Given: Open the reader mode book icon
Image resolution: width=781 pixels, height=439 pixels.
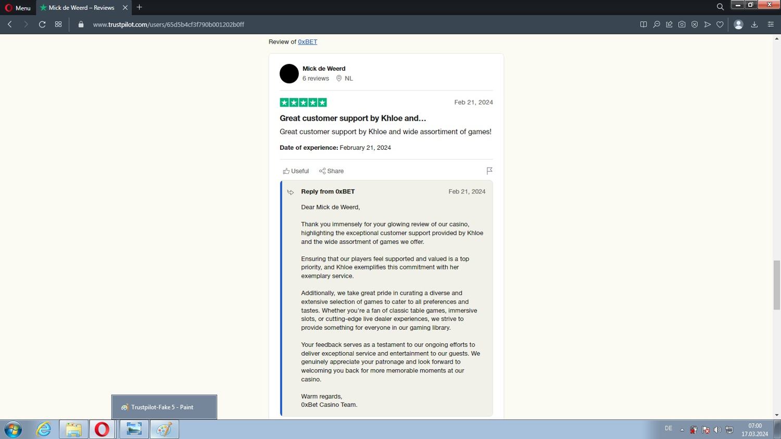Looking at the screenshot, I should click(x=644, y=24).
